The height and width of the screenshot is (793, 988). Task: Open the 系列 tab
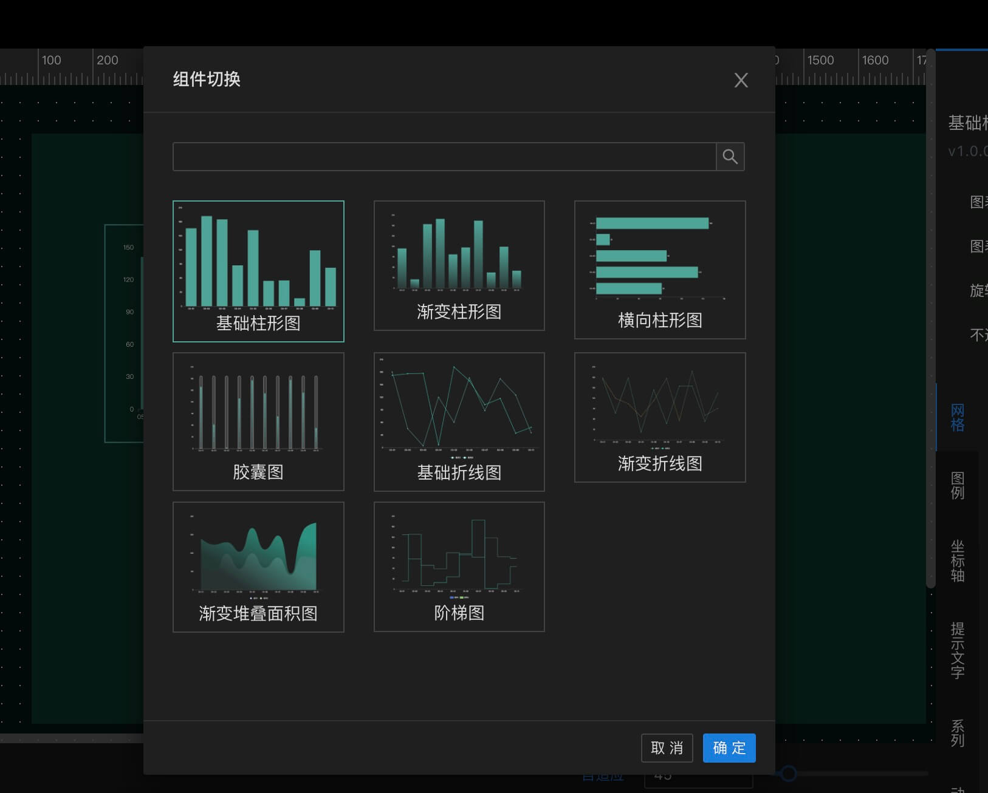(x=958, y=733)
